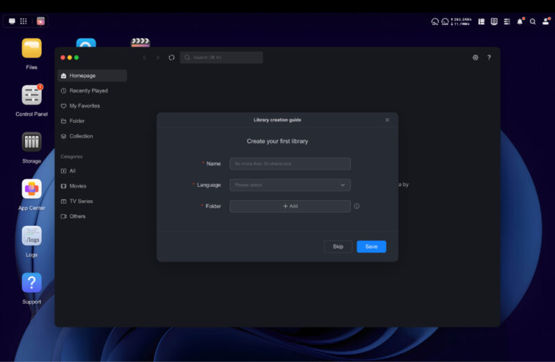Screen dimensions: 555x362
Task: Open the App Center desktop icon
Action: pos(31,189)
